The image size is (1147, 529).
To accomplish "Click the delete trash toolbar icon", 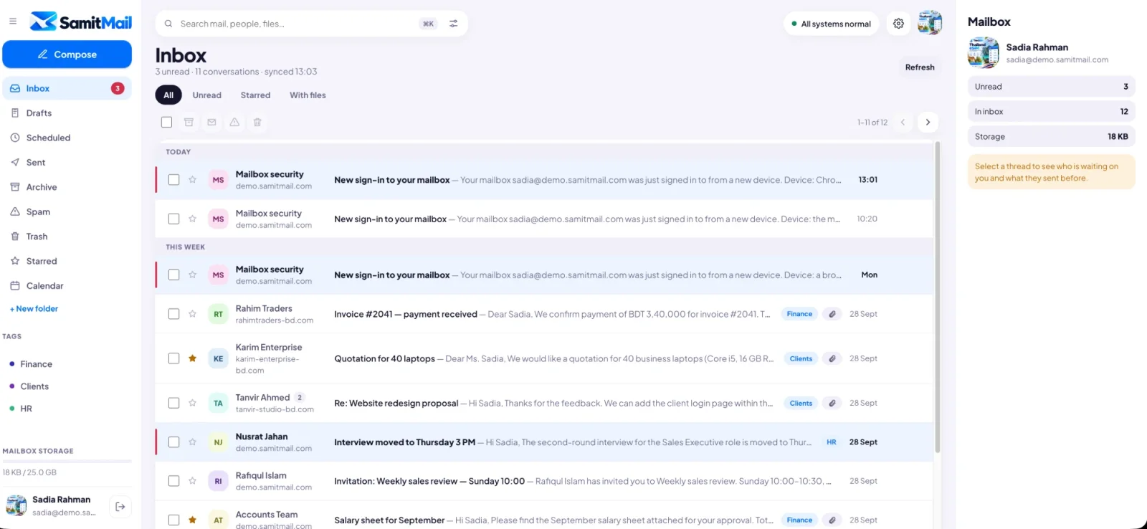I will click(x=257, y=123).
